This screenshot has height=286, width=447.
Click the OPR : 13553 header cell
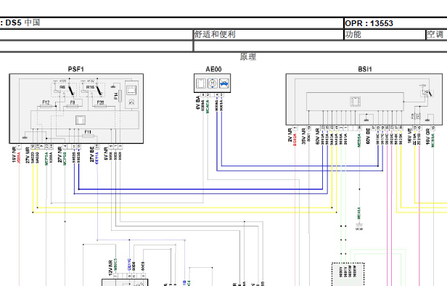point(395,23)
